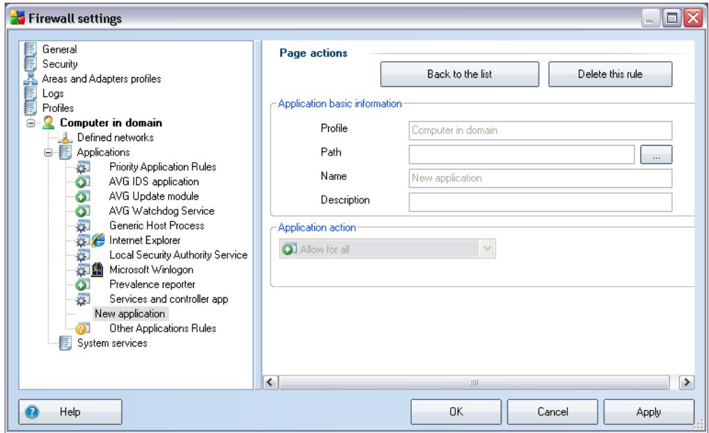Select AVG Watchdog Service entry
The height and width of the screenshot is (433, 709).
coord(161,211)
